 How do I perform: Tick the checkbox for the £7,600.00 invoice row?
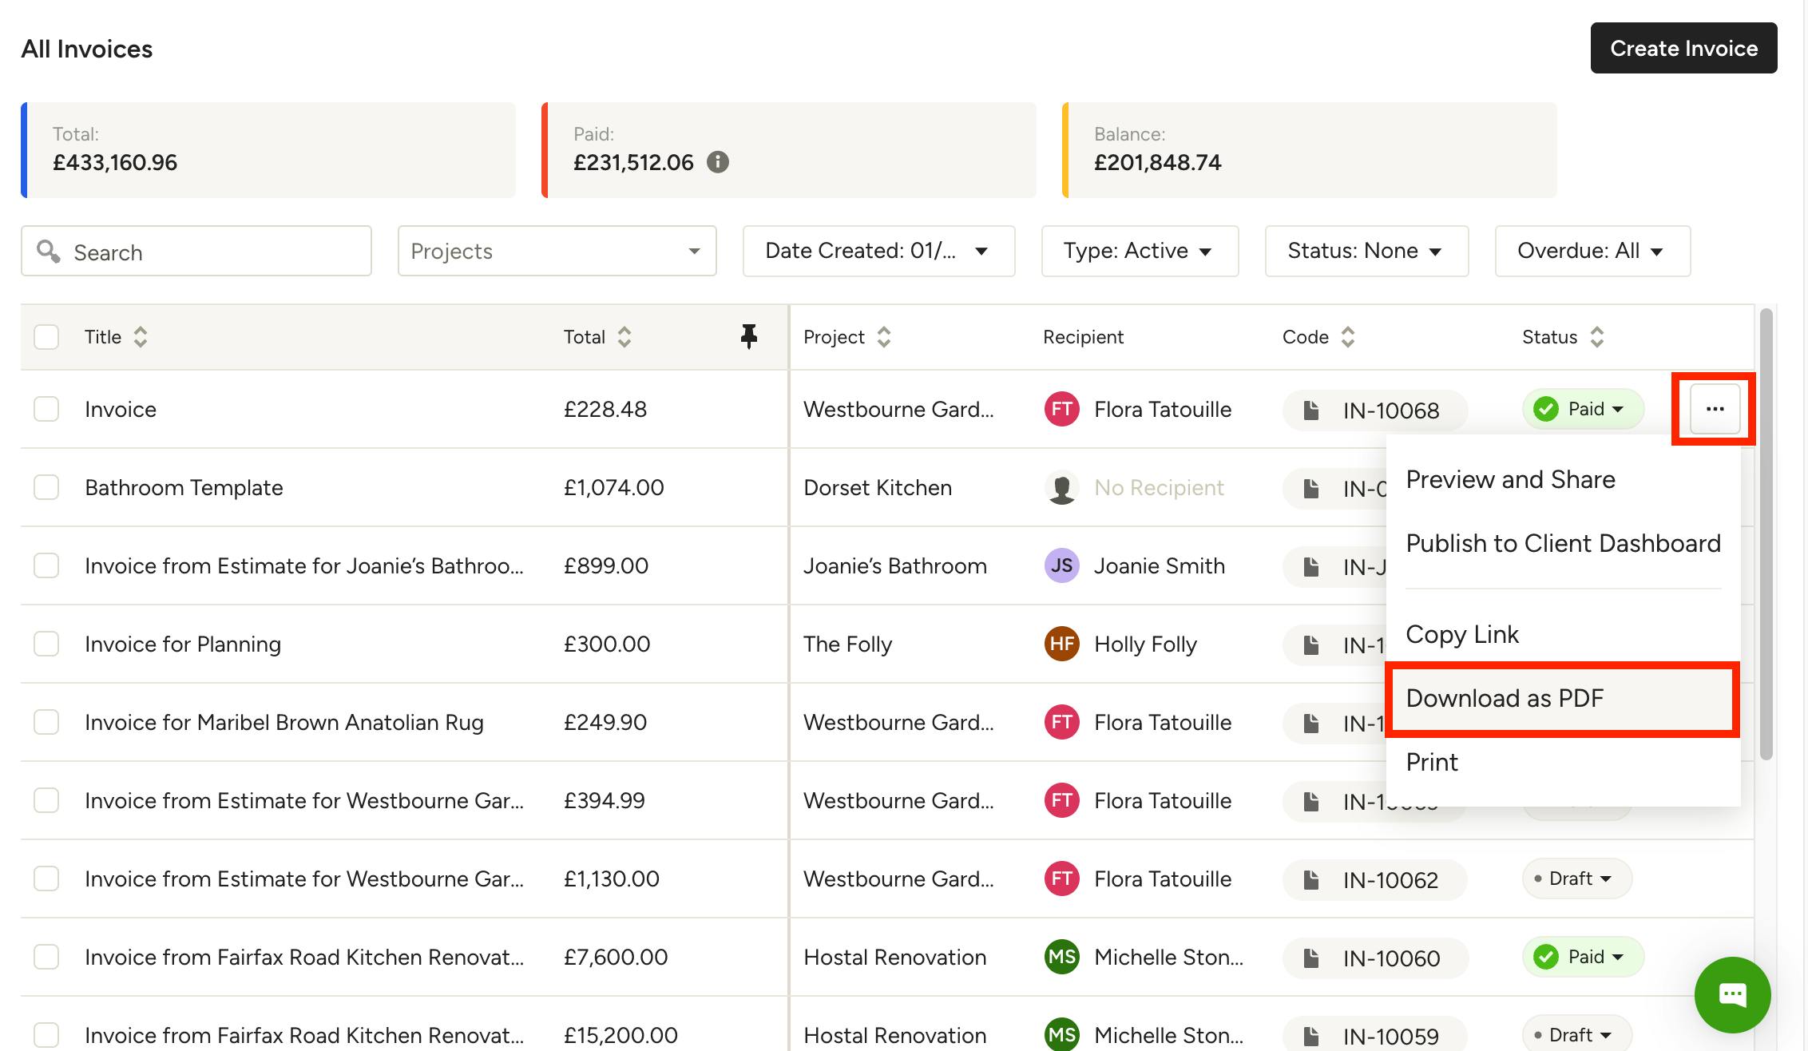coord(46,957)
